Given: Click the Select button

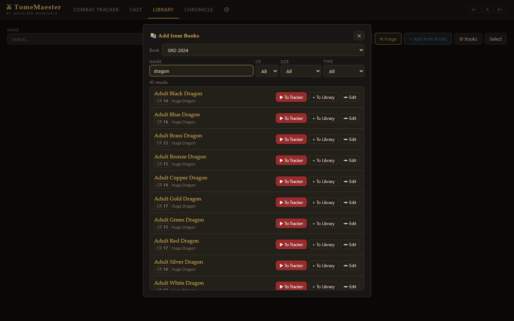Looking at the screenshot, I should click(495, 39).
